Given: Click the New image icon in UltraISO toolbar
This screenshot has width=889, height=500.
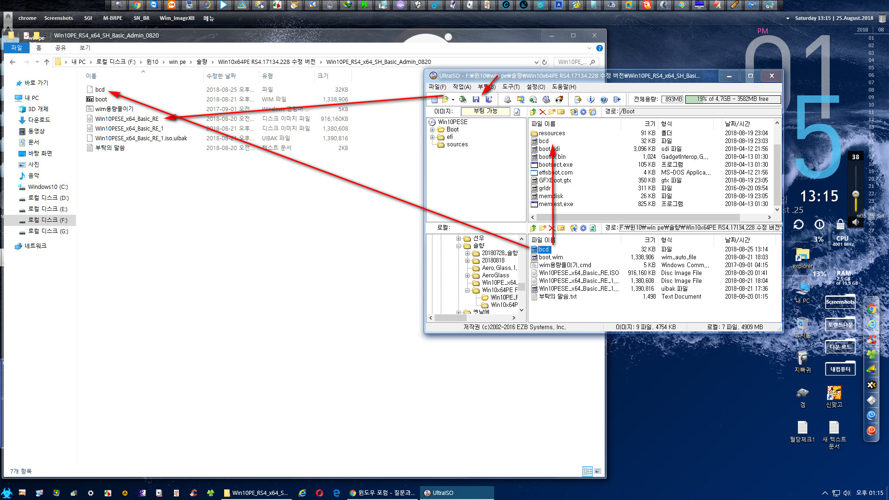Looking at the screenshot, I should pyautogui.click(x=434, y=100).
